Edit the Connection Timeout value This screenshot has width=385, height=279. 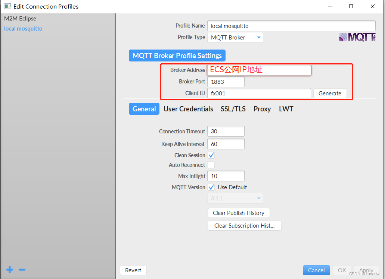click(226, 131)
